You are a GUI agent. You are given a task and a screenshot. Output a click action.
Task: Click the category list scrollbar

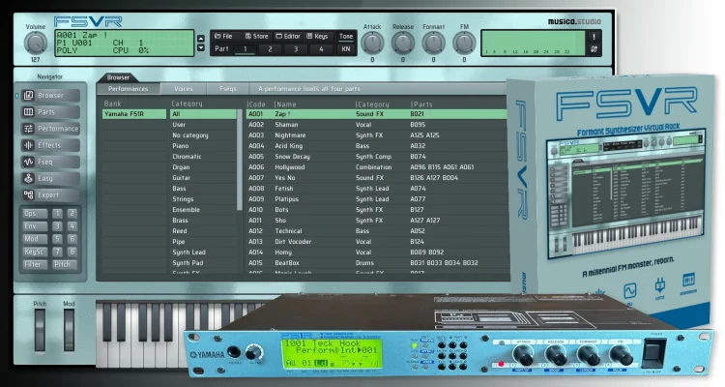240,161
